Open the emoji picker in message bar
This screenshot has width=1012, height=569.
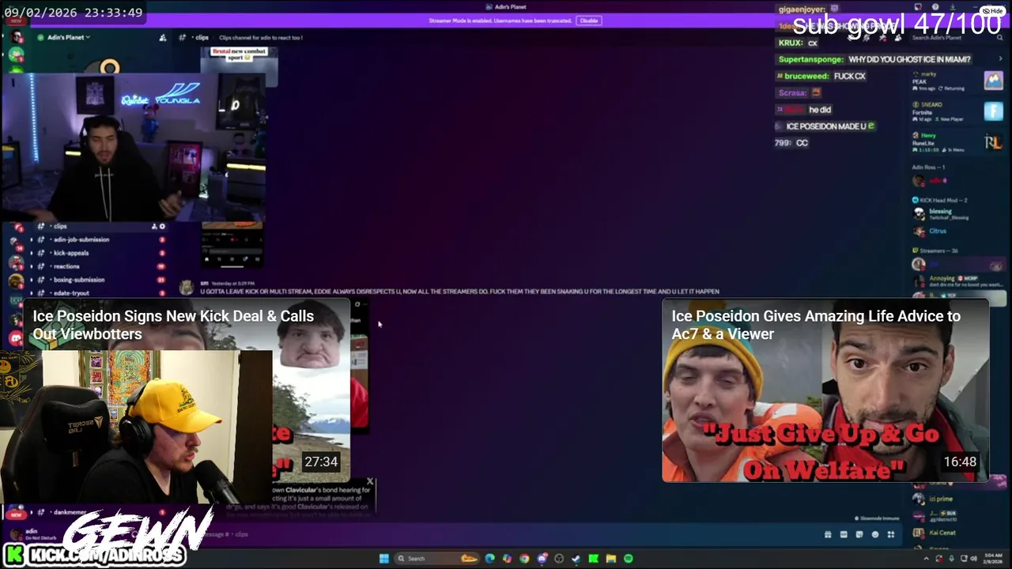(875, 534)
